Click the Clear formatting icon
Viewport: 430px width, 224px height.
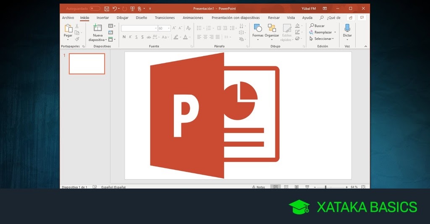point(189,28)
